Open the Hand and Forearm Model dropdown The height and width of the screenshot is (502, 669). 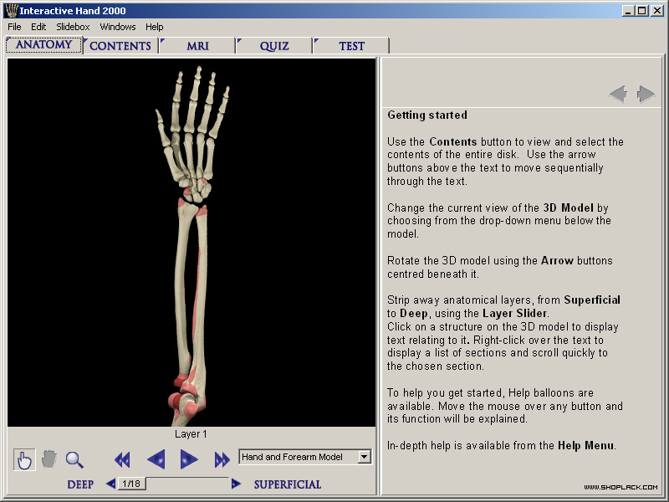point(305,457)
